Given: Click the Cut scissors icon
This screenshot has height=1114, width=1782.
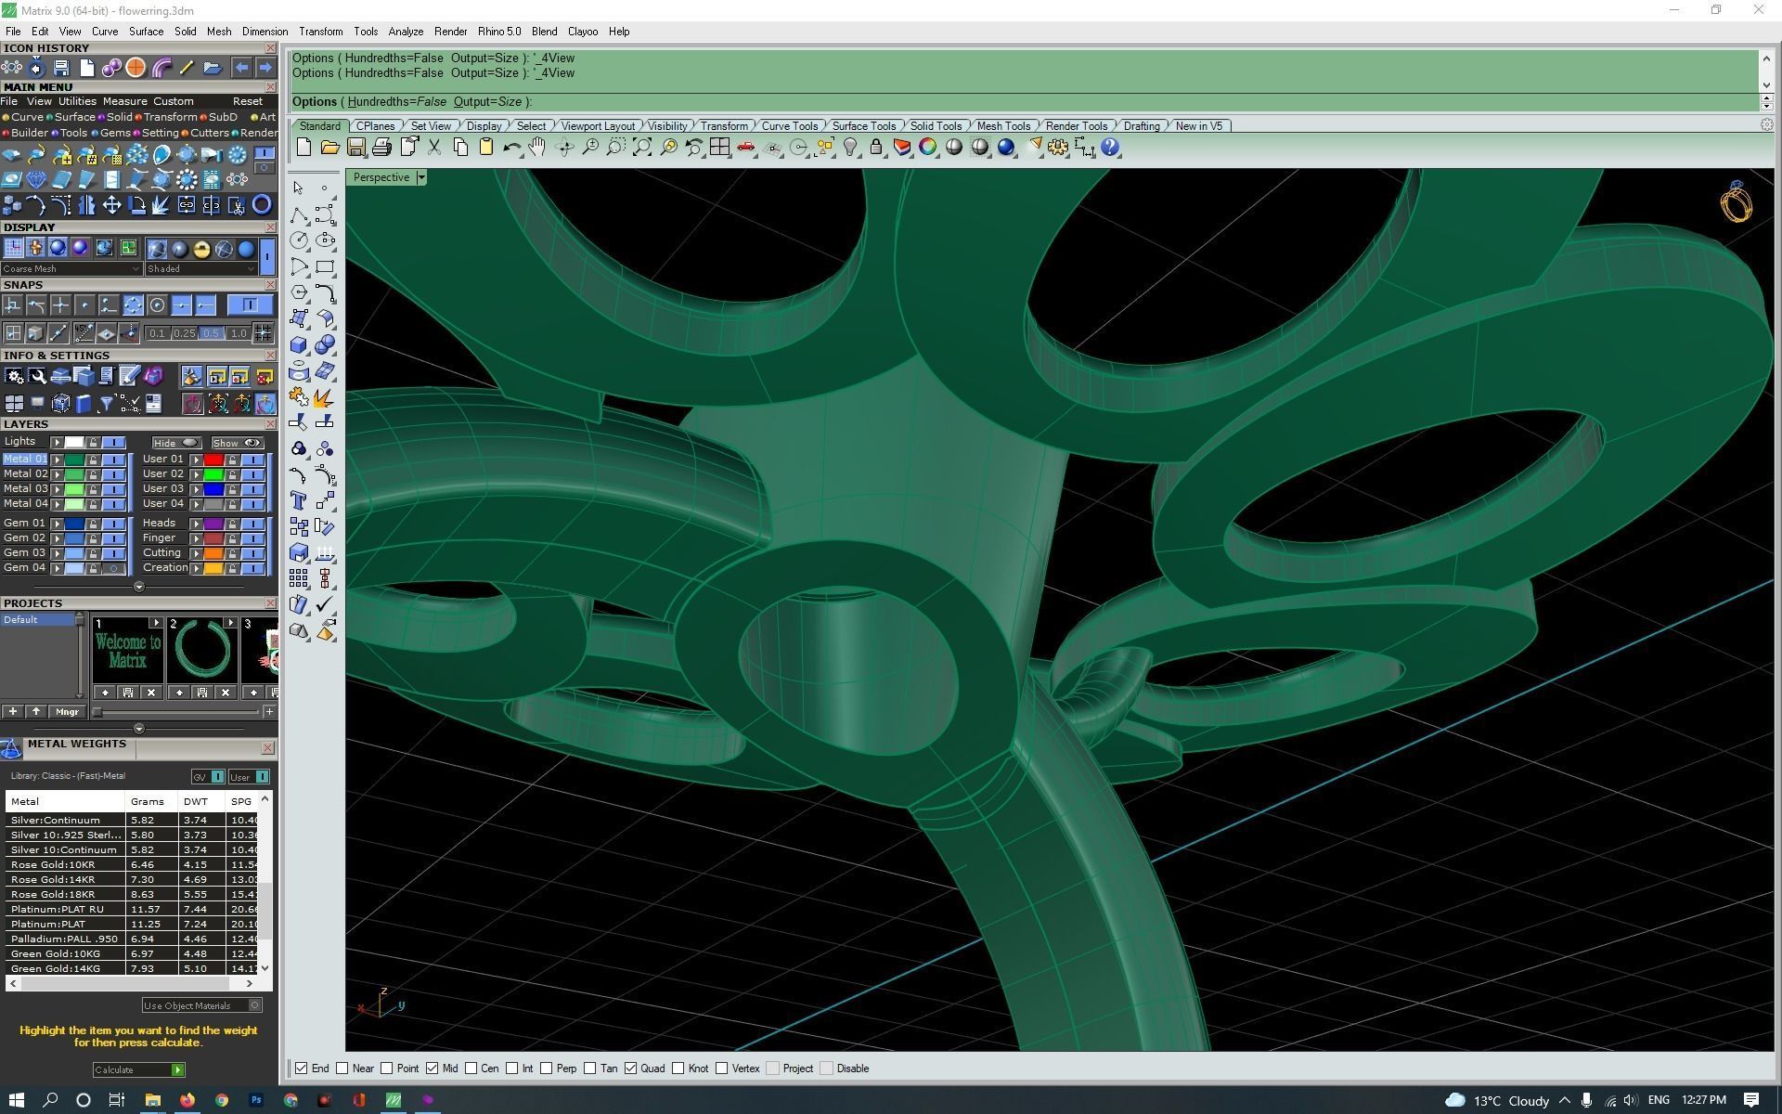Looking at the screenshot, I should pyautogui.click(x=433, y=148).
